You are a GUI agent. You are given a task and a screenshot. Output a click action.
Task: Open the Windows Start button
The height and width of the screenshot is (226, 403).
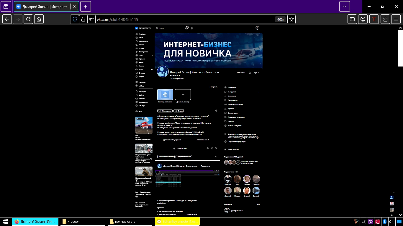point(5,222)
